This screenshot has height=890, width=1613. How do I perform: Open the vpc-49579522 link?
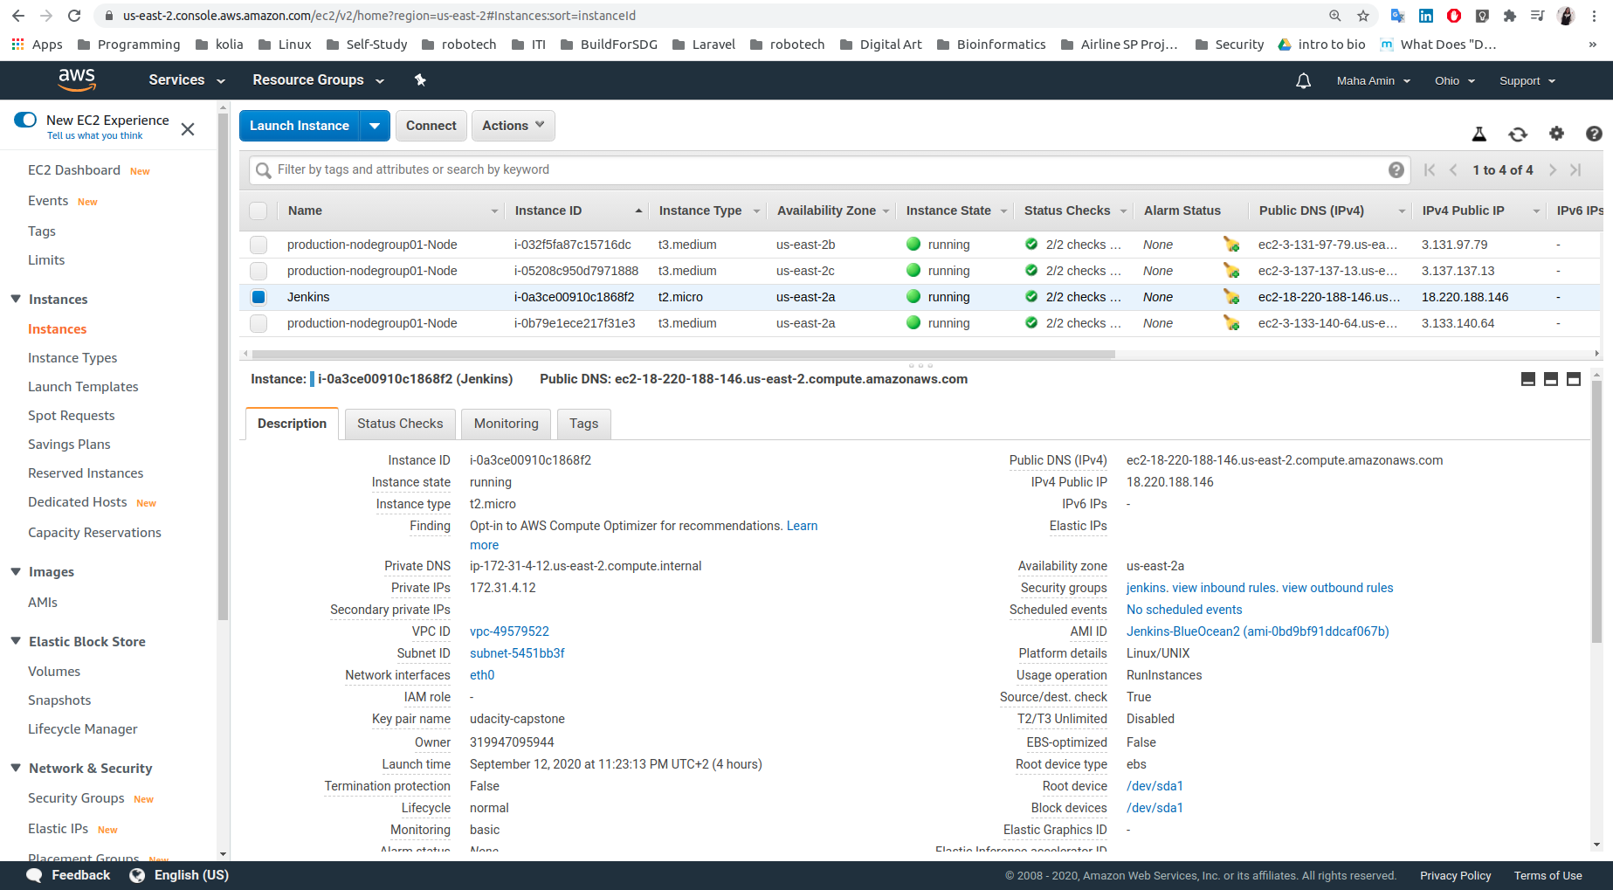[x=509, y=631]
